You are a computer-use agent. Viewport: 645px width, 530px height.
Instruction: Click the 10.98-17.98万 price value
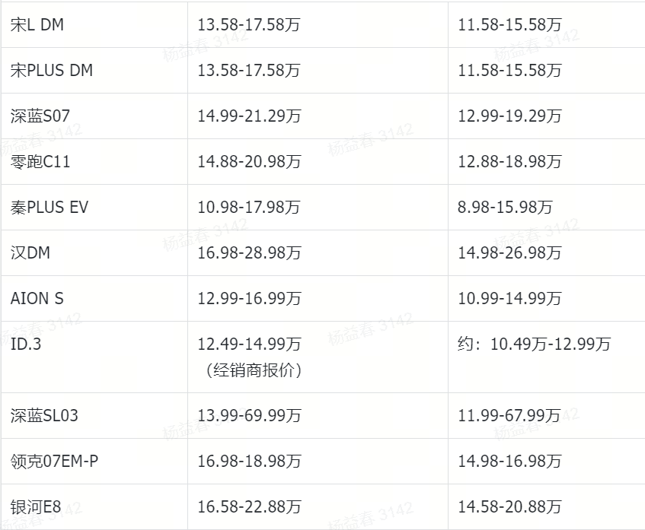249,208
